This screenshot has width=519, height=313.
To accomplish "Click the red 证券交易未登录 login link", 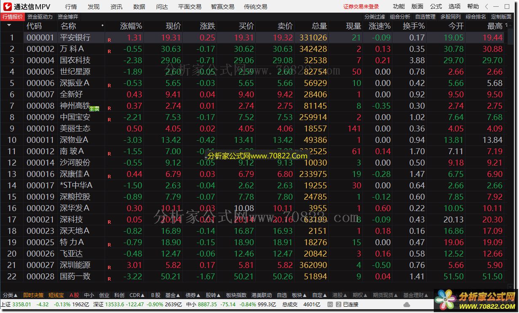I will pyautogui.click(x=361, y=7).
